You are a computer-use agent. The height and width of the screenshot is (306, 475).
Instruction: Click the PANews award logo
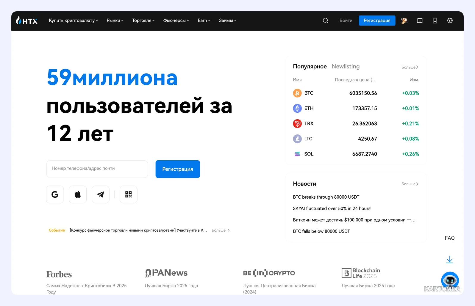166,273
